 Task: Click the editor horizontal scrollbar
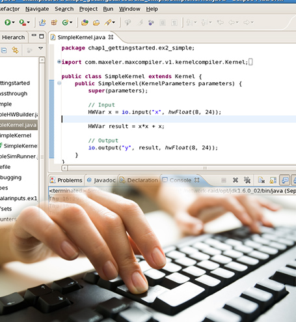(182, 168)
